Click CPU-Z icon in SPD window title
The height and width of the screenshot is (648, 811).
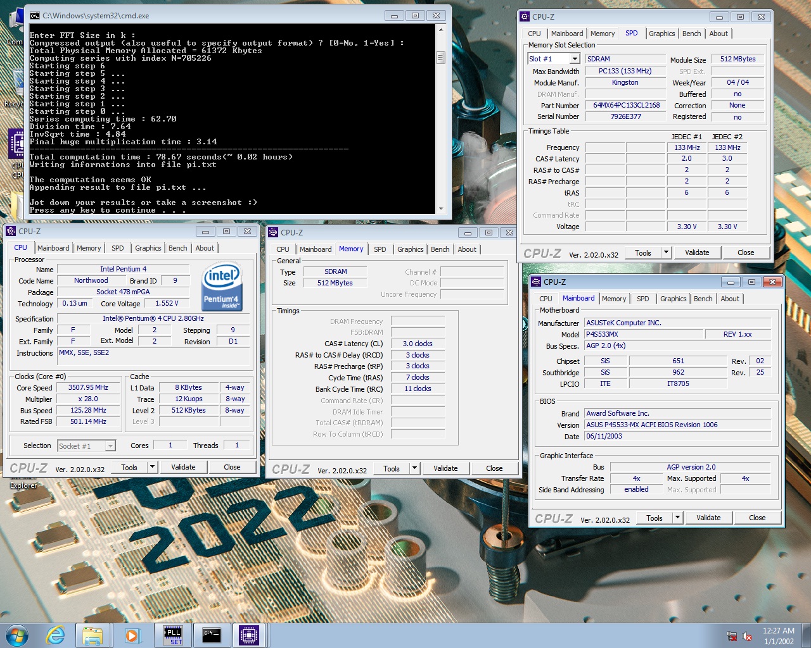click(525, 16)
